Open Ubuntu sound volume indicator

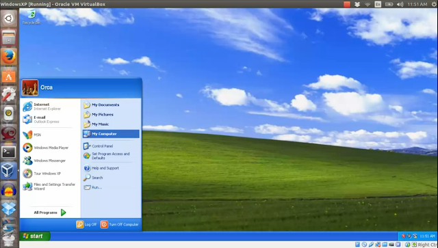[x=400, y=5]
